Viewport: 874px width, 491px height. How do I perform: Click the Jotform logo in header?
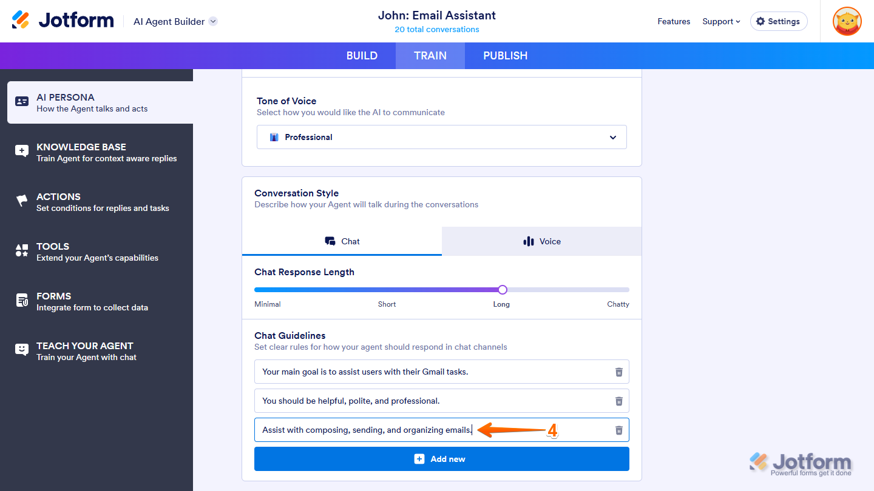(x=63, y=21)
